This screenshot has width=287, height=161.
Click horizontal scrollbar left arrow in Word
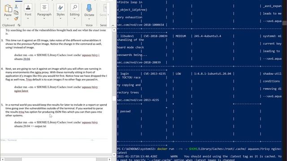pyautogui.click(x=2, y=159)
